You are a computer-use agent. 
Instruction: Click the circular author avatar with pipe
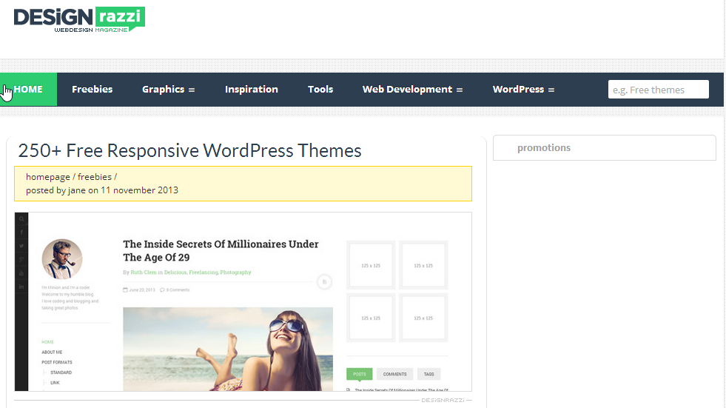pyautogui.click(x=62, y=258)
